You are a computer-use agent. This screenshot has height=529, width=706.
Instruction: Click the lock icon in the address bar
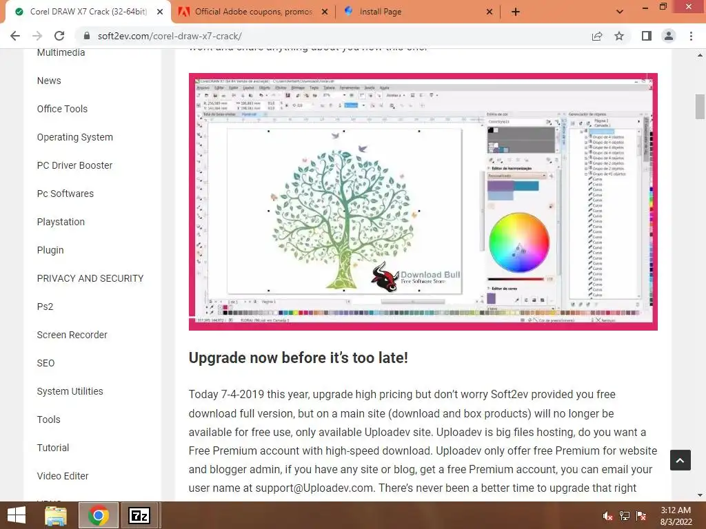(88, 36)
